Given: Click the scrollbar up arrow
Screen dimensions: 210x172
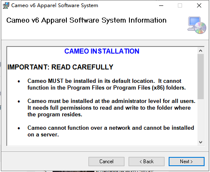Looking at the screenshot, I should [200, 51].
